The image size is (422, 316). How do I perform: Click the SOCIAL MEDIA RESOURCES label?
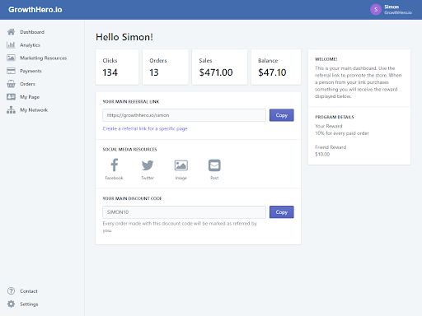coord(129,150)
